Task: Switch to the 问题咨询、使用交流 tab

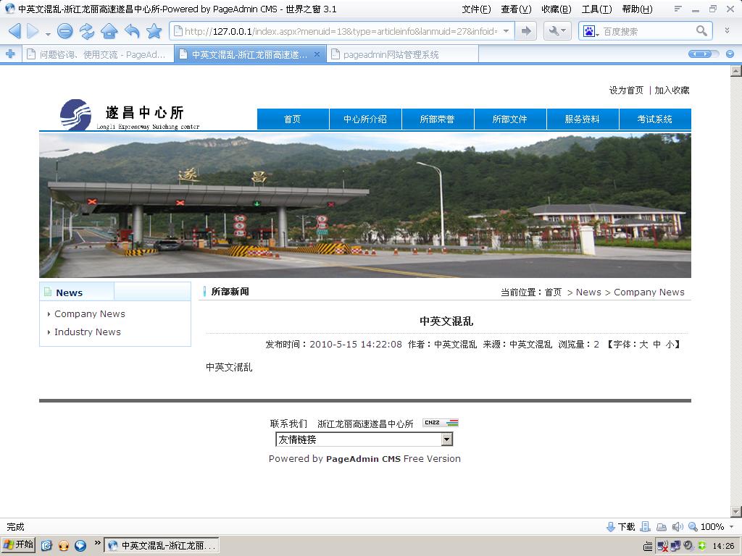Action: point(98,54)
